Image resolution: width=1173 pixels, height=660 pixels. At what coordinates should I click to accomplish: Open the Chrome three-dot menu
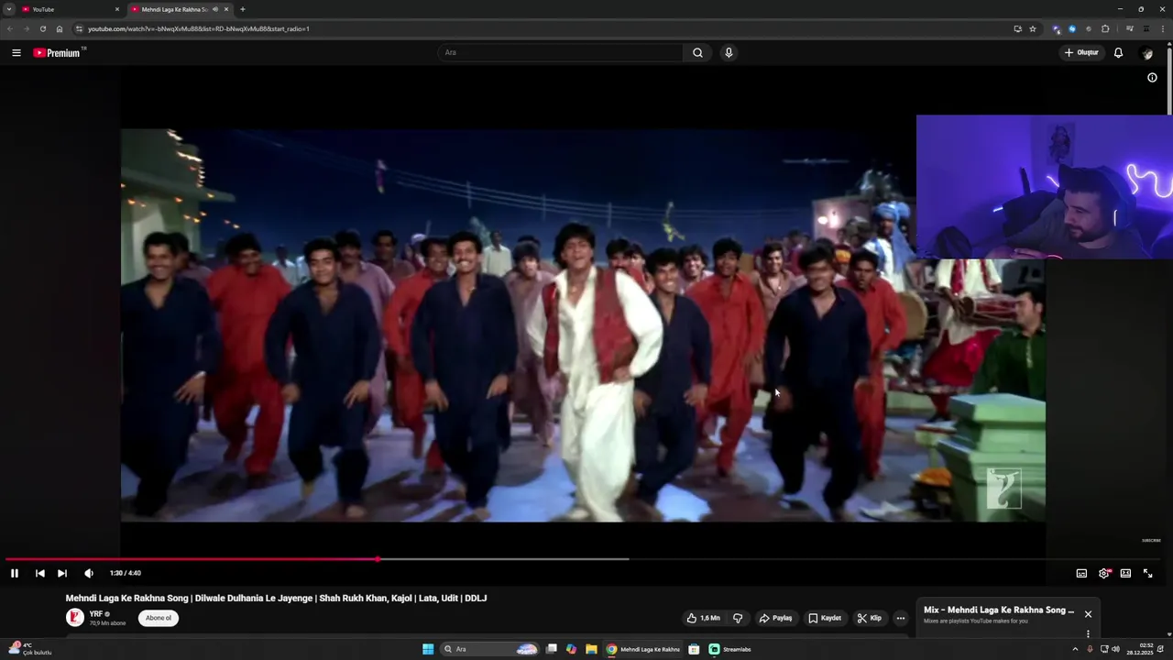(x=1163, y=28)
